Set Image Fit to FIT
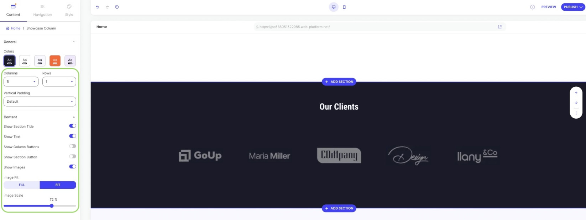 coord(58,185)
